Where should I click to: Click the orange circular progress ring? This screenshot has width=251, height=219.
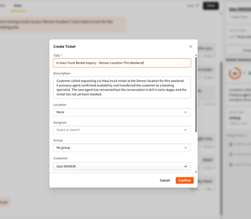[235, 73]
